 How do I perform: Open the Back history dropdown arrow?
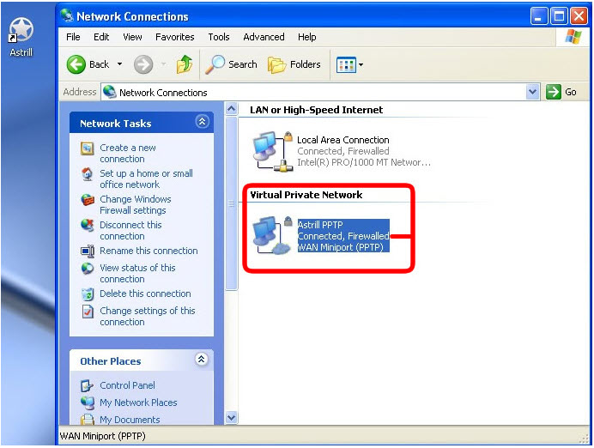click(119, 64)
